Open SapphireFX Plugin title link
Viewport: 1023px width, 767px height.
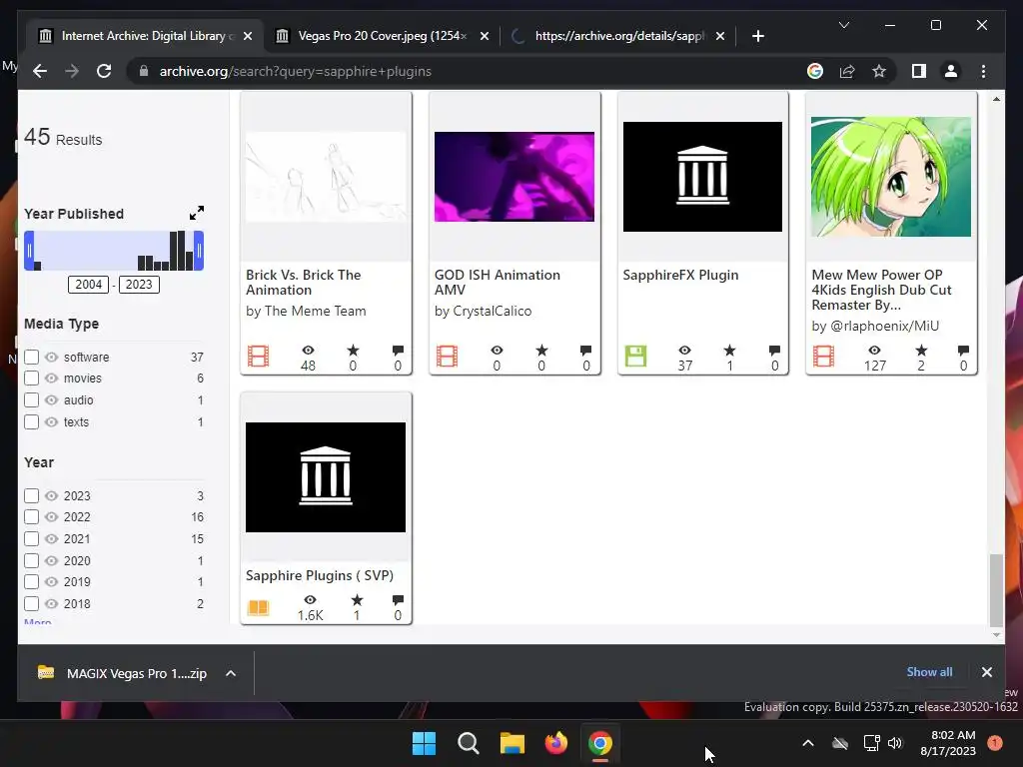coord(680,275)
